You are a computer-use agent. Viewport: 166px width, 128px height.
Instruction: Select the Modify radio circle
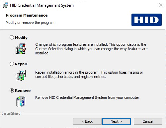click(x=12, y=37)
